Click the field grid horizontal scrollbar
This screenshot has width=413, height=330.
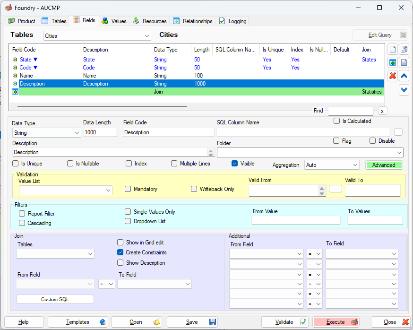tap(102, 106)
